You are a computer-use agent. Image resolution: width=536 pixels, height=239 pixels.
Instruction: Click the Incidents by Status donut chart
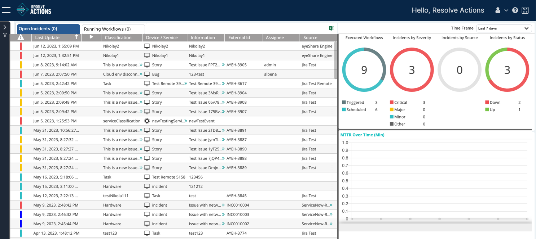click(x=507, y=69)
